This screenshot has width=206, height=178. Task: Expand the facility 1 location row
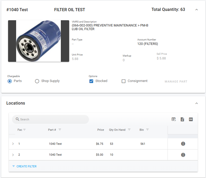click(13, 144)
